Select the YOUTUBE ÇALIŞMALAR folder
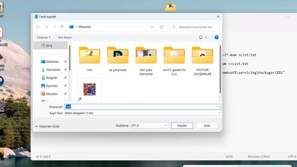 (202, 61)
